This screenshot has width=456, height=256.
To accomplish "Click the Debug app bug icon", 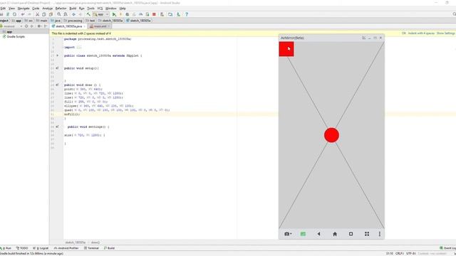I will click(x=128, y=14).
